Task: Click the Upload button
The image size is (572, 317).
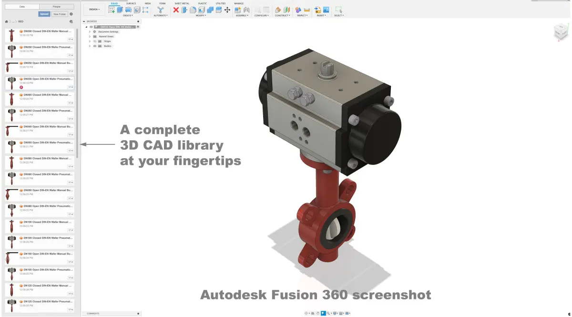Action: coord(44,14)
